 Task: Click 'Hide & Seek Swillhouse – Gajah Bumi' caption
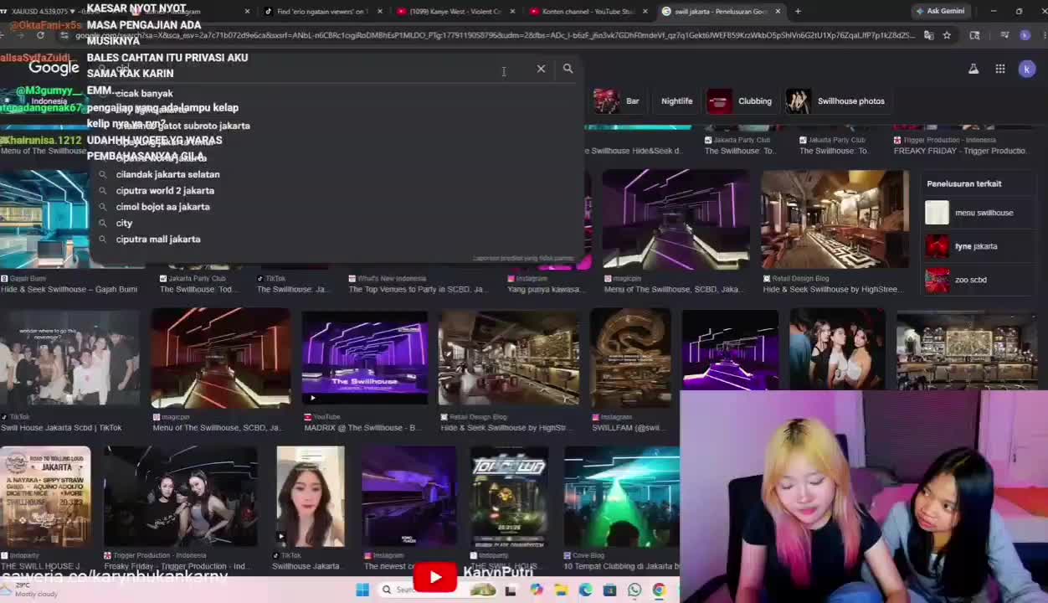(x=69, y=290)
